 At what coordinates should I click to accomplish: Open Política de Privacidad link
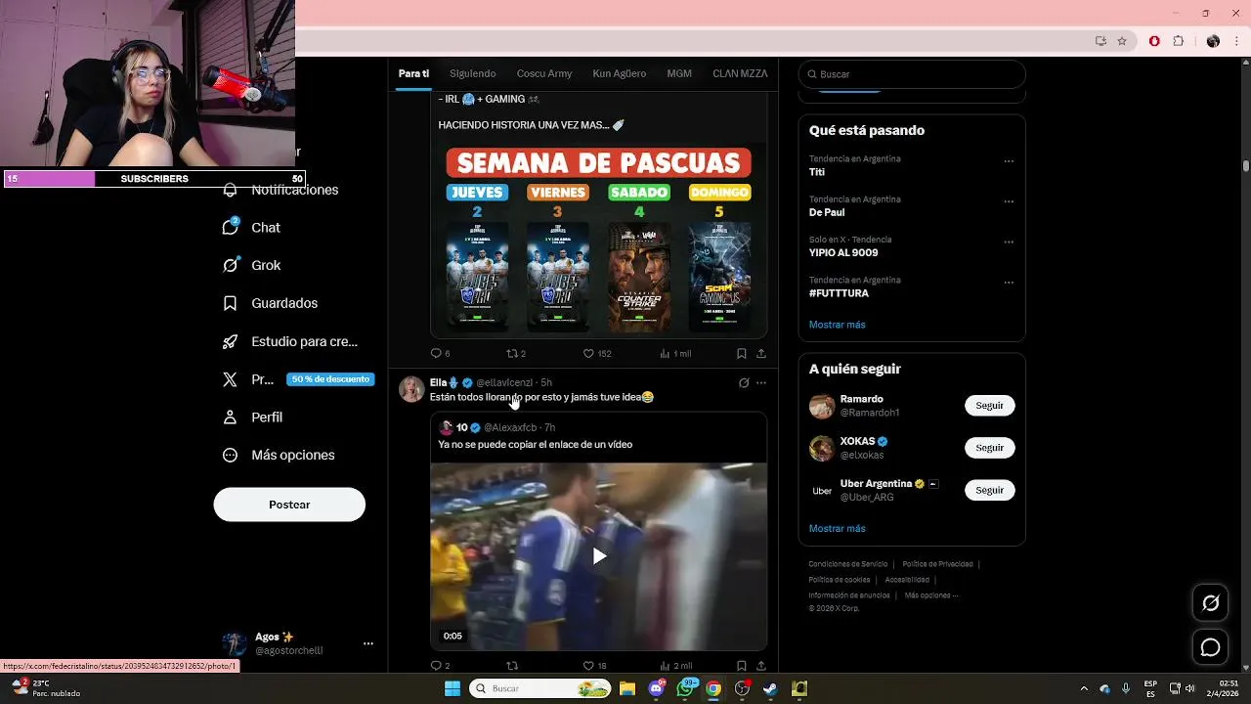pyautogui.click(x=937, y=564)
